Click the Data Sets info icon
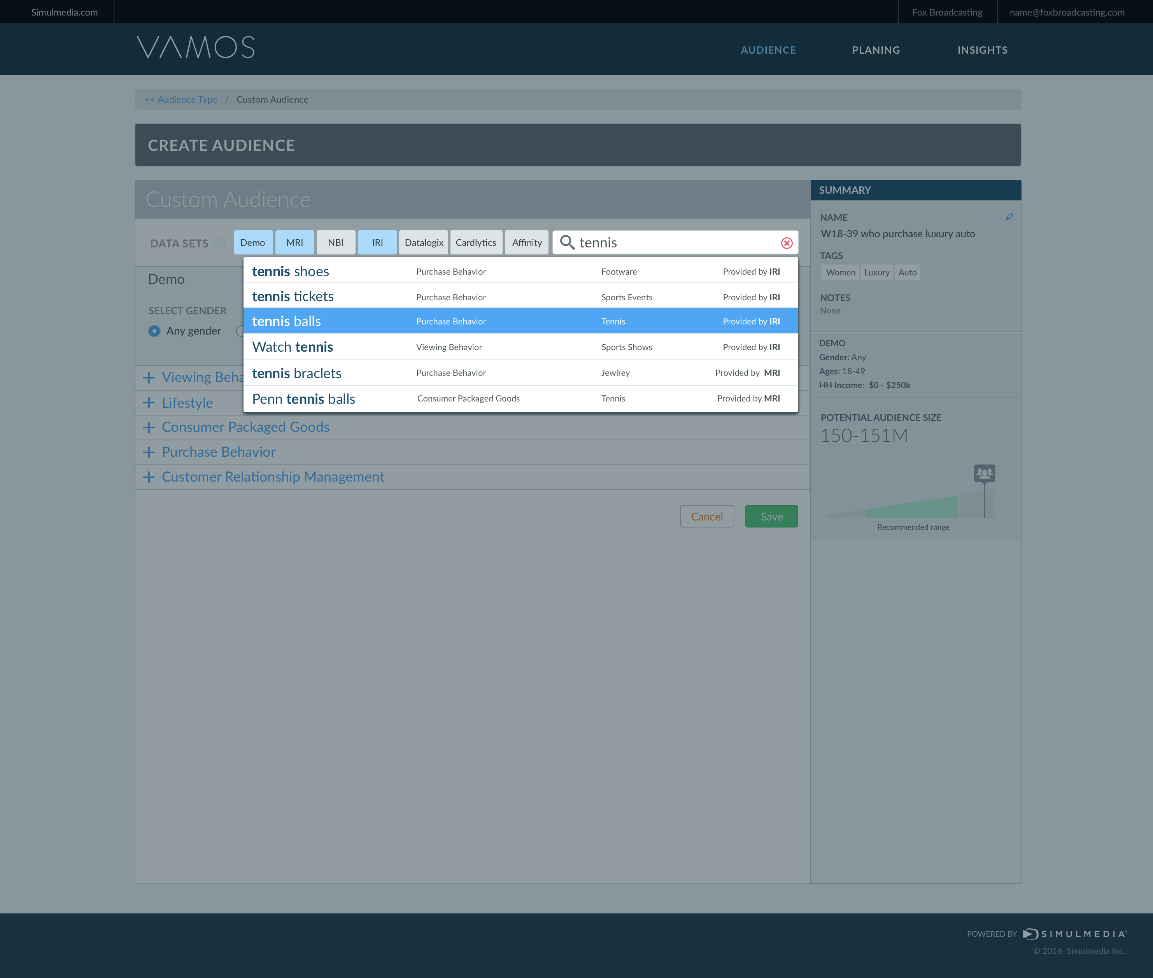Viewport: 1153px width, 978px height. (220, 244)
